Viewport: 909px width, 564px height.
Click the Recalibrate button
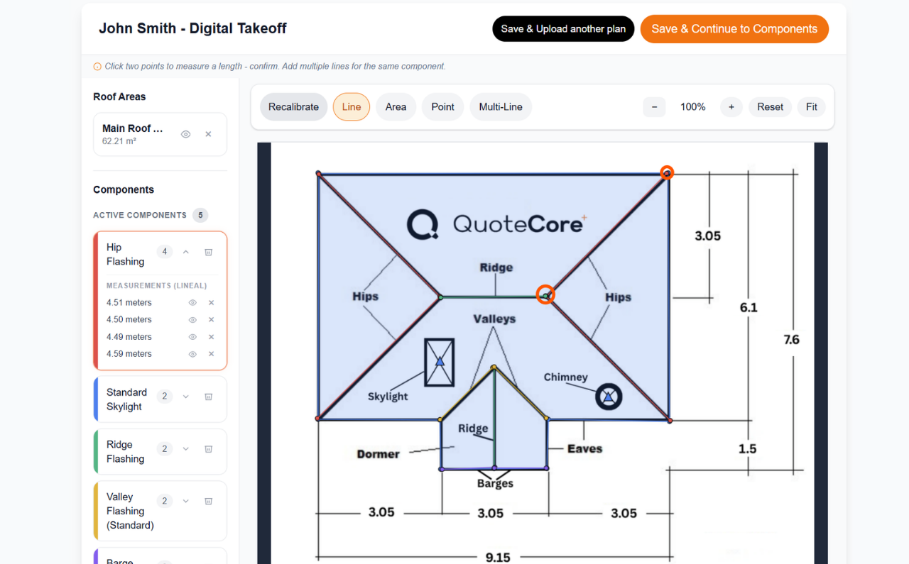click(293, 107)
